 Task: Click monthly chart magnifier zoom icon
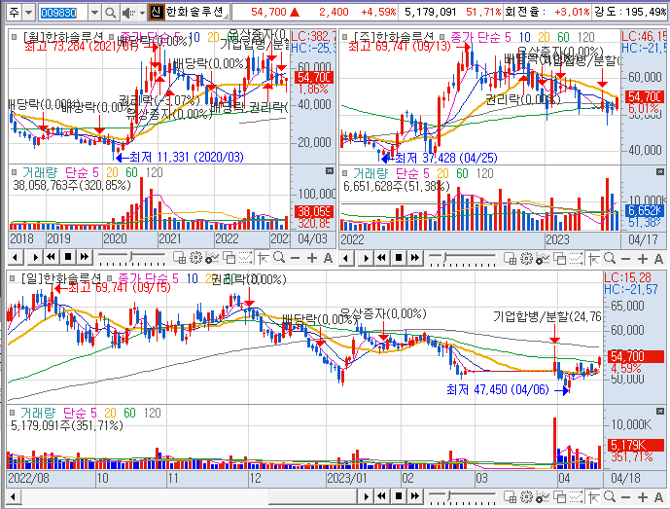pyautogui.click(x=279, y=258)
